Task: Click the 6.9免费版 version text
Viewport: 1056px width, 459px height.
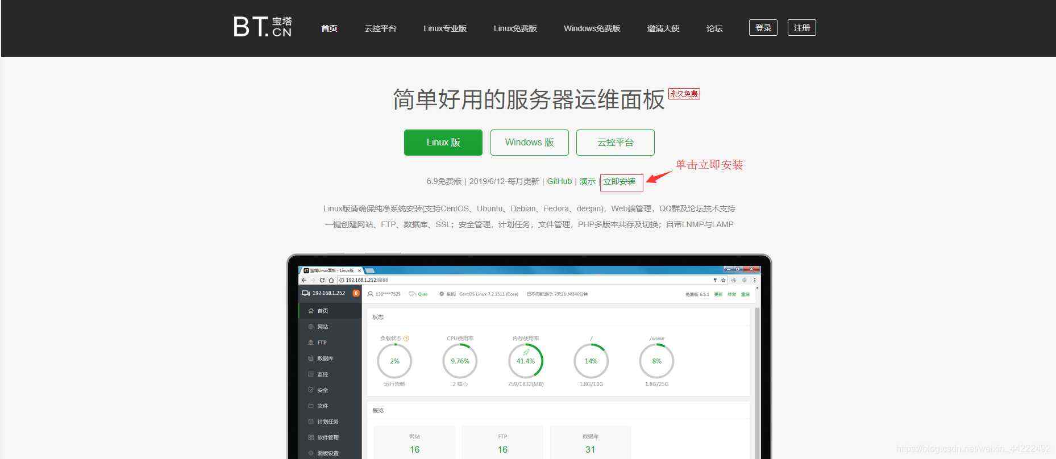Action: 444,181
